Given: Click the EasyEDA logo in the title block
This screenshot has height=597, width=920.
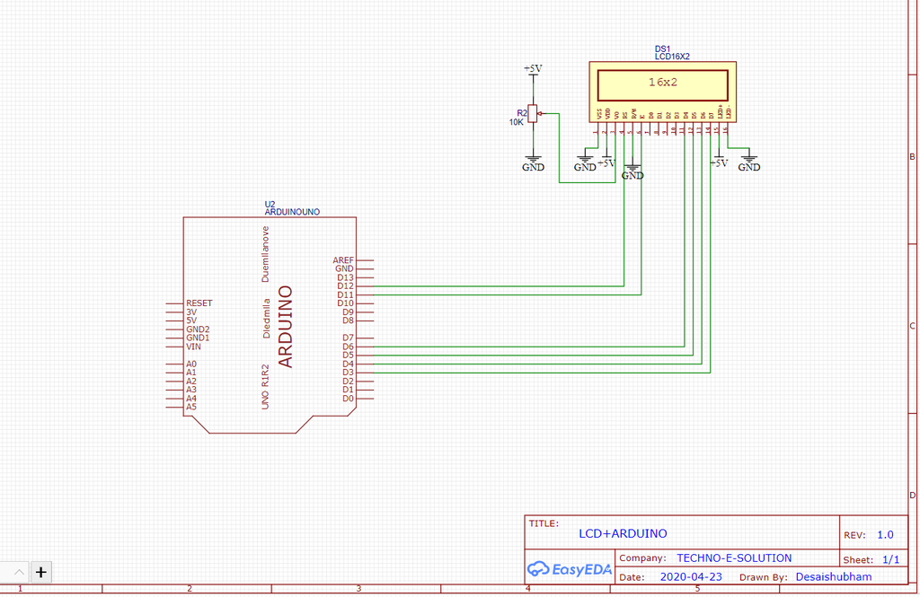Looking at the screenshot, I should point(569,569).
